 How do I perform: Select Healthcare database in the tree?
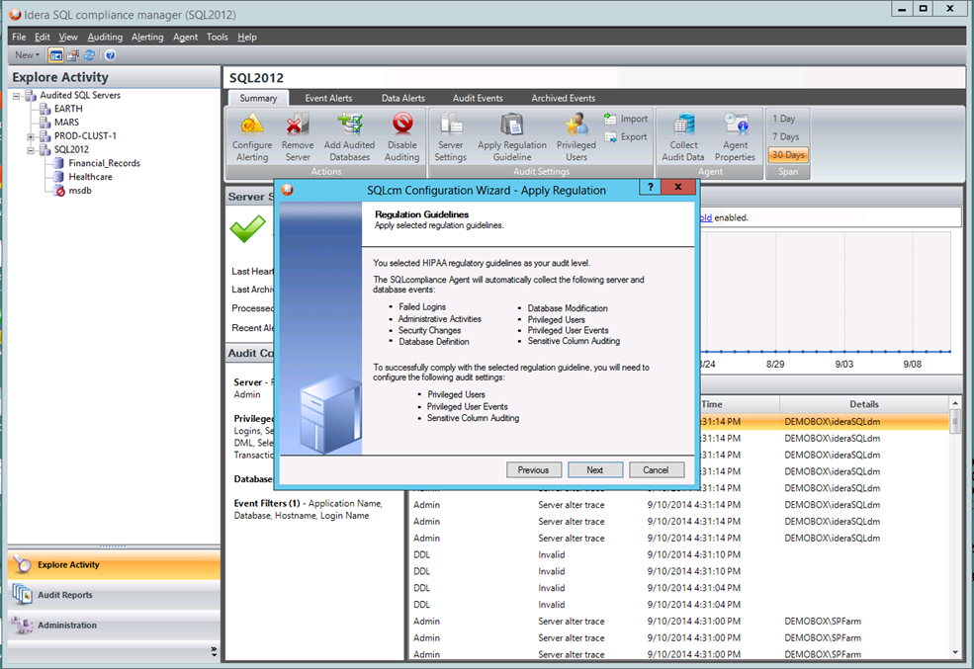click(90, 177)
